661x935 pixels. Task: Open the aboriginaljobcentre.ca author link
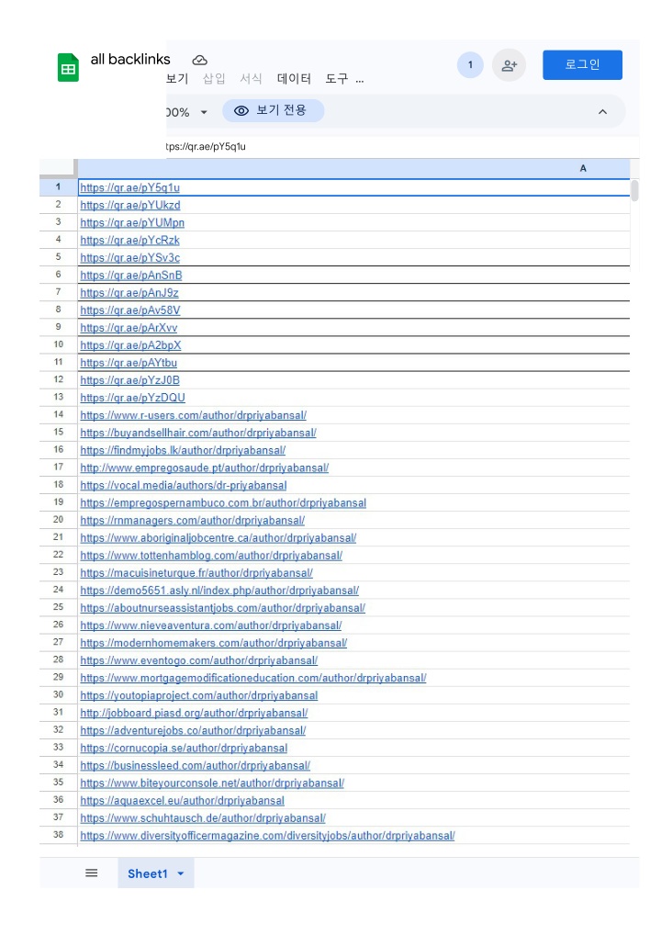pyautogui.click(x=218, y=537)
